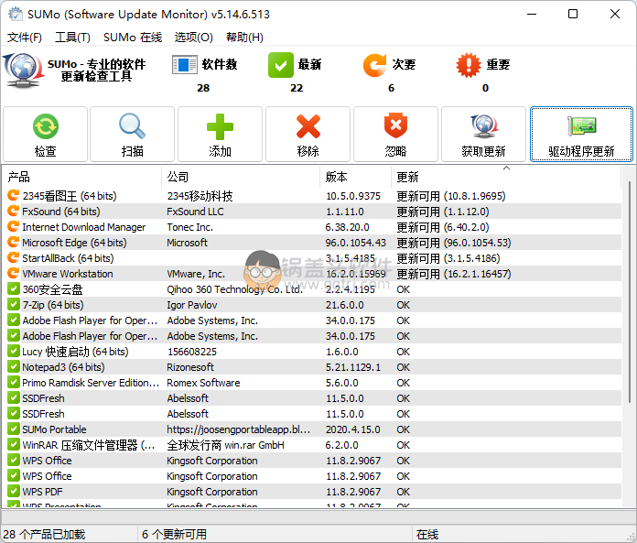This screenshot has height=543, width=637.
Task: Click version 10.5.0.9375 cell
Action: click(353, 196)
